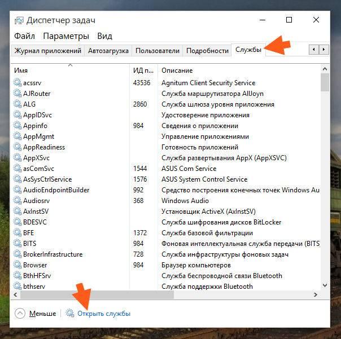Switch to the Автозагрузка tab
341x339 pixels.
[108, 51]
